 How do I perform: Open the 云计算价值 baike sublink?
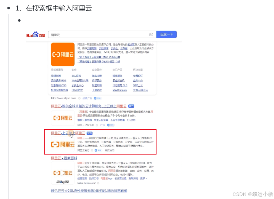[120, 178]
